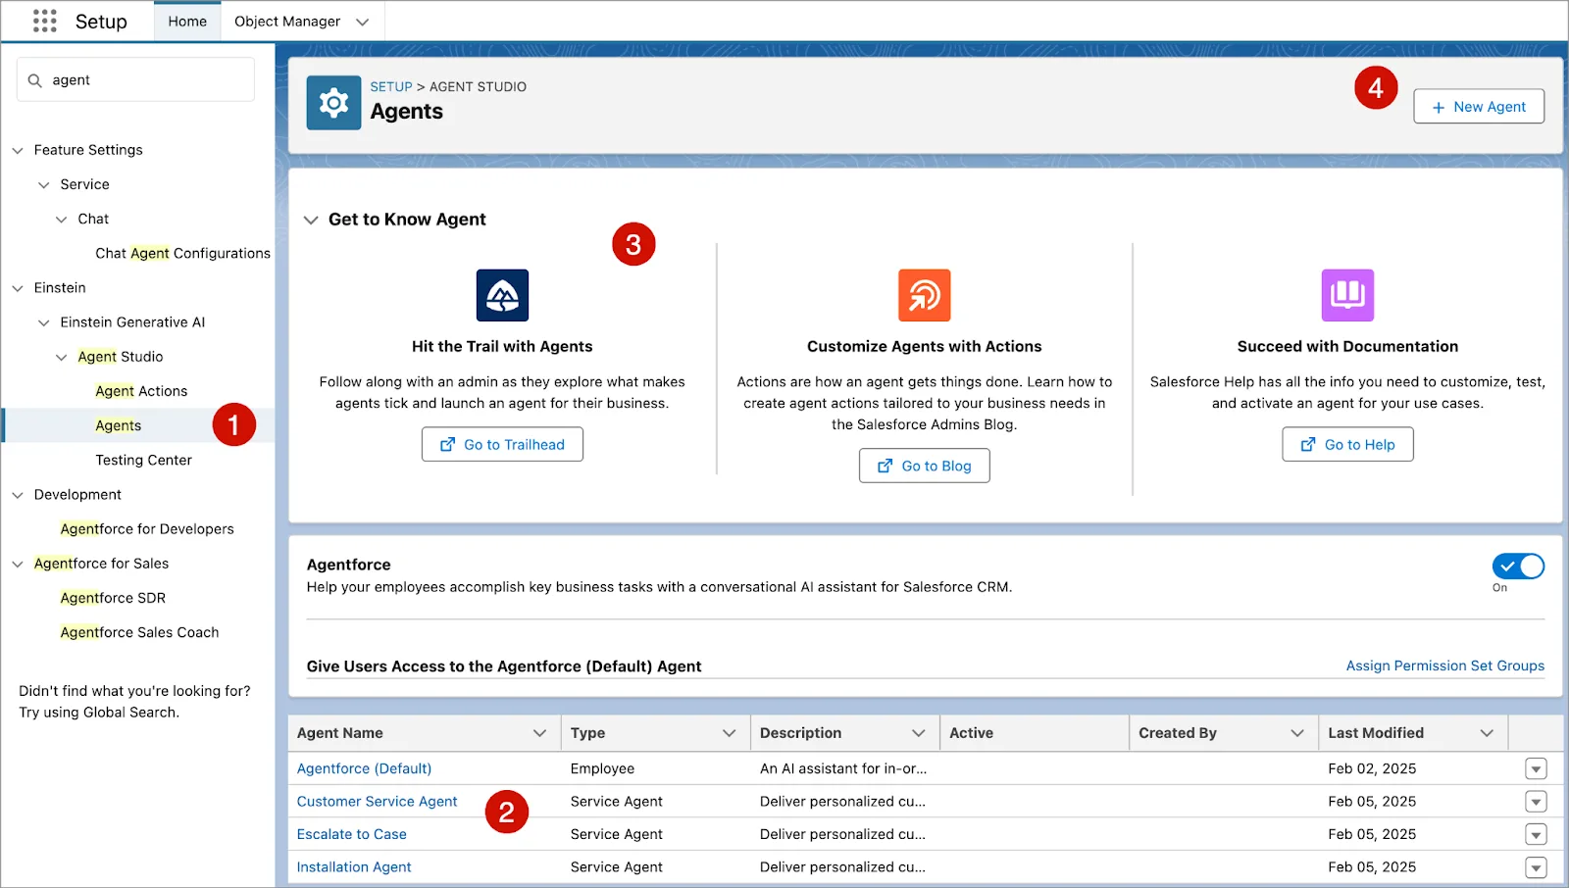Click the external-link icon on Go to Blog
This screenshot has width=1569, height=888.
886,466
